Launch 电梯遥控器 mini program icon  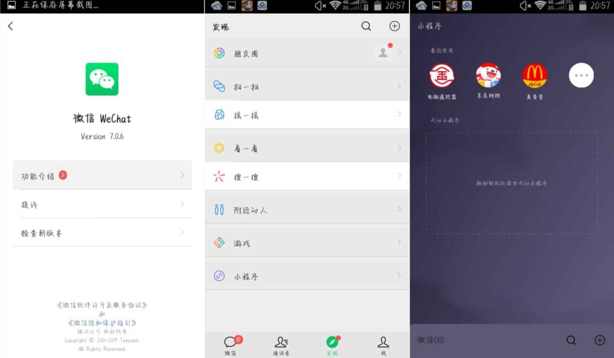coord(442,76)
